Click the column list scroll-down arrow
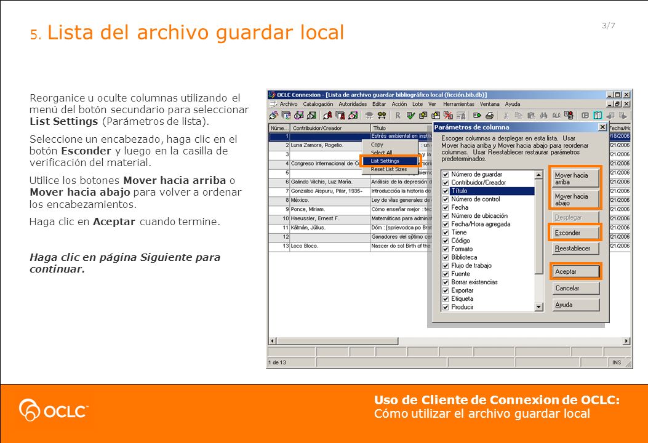The width and height of the screenshot is (648, 443). (x=538, y=306)
